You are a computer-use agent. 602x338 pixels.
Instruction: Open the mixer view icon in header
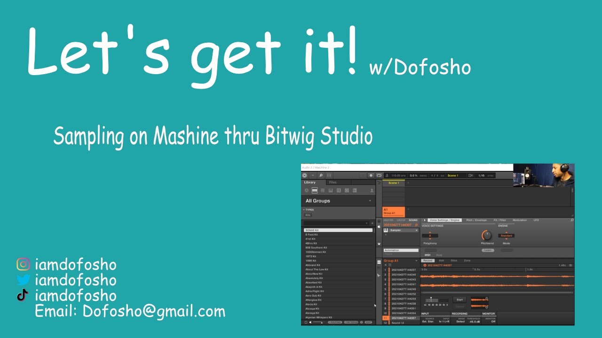pos(329,176)
